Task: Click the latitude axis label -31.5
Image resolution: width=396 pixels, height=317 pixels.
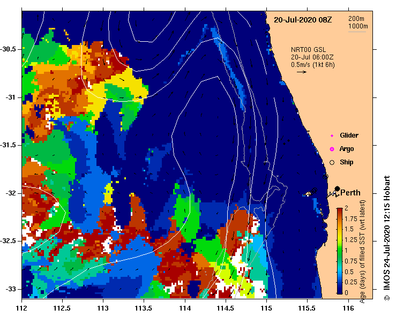Action: point(9,145)
